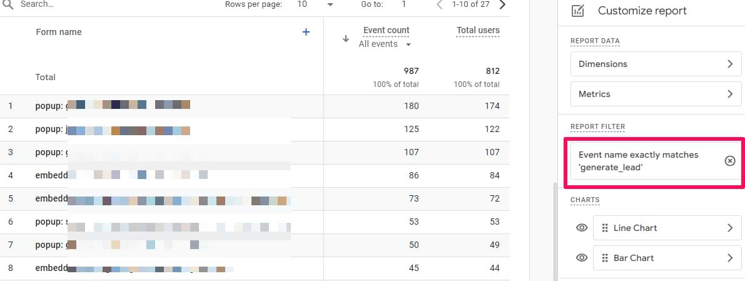This screenshot has height=281, width=745.
Task: Grab the Bar Chart drag handle
Action: coord(604,258)
